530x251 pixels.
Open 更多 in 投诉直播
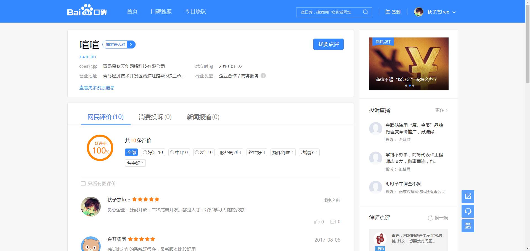click(x=441, y=110)
